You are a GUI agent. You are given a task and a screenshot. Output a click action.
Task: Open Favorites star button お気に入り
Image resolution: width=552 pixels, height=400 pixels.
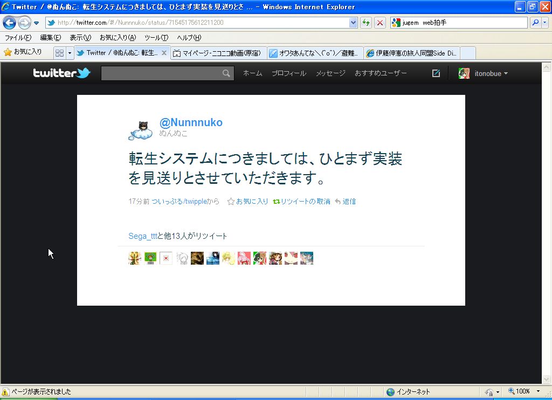pyautogui.click(x=23, y=52)
